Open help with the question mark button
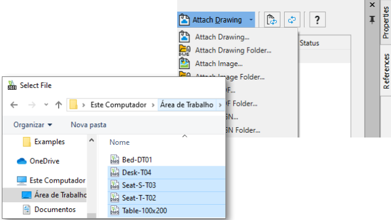391x220 pixels. 317,20
